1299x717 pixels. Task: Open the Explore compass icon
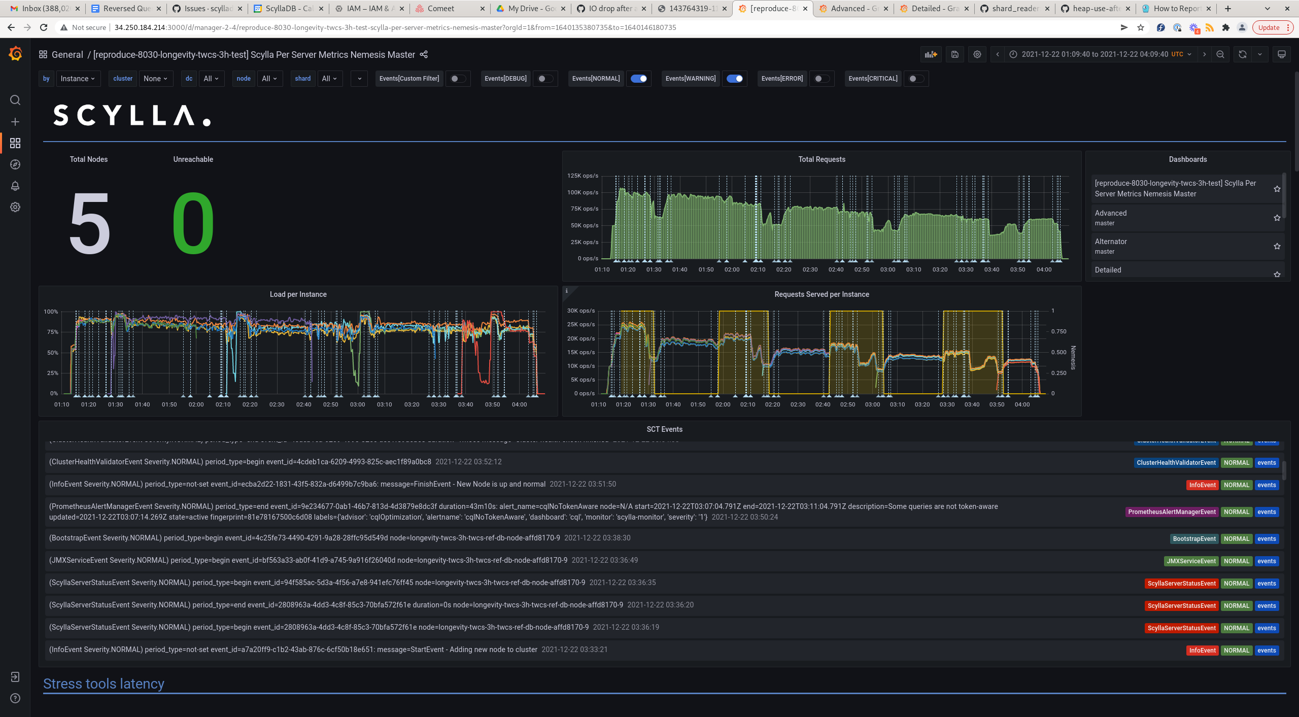point(15,164)
